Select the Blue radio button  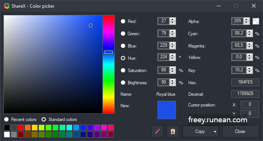point(123,46)
